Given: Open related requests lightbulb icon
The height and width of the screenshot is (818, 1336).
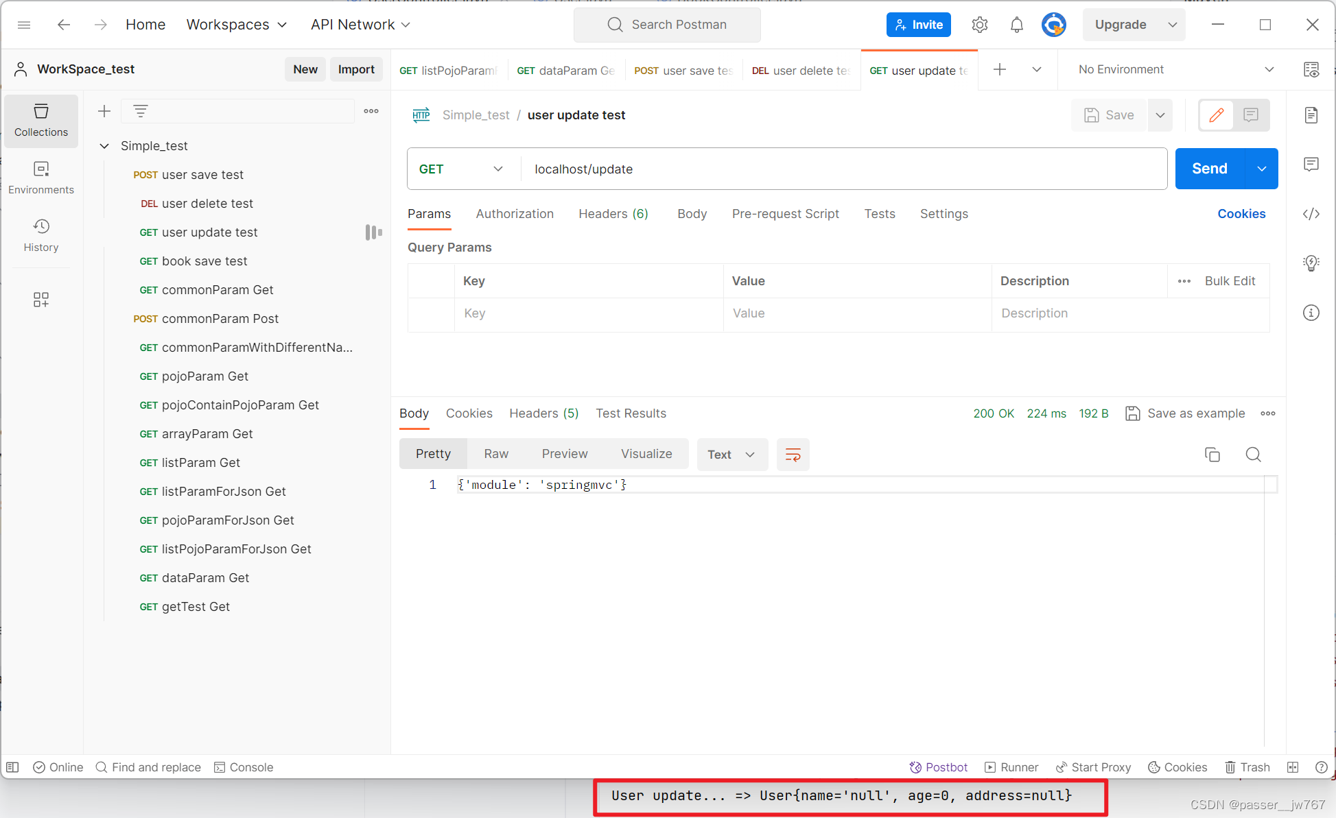Looking at the screenshot, I should coord(1311,263).
